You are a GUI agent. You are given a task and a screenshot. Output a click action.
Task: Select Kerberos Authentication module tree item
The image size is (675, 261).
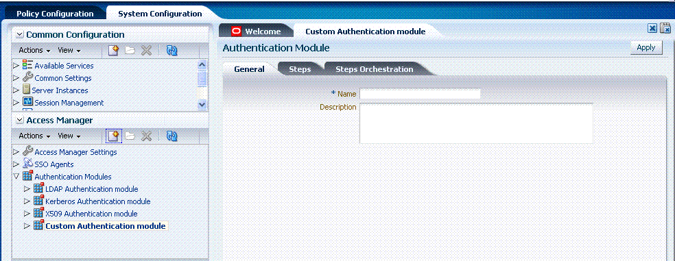point(97,201)
